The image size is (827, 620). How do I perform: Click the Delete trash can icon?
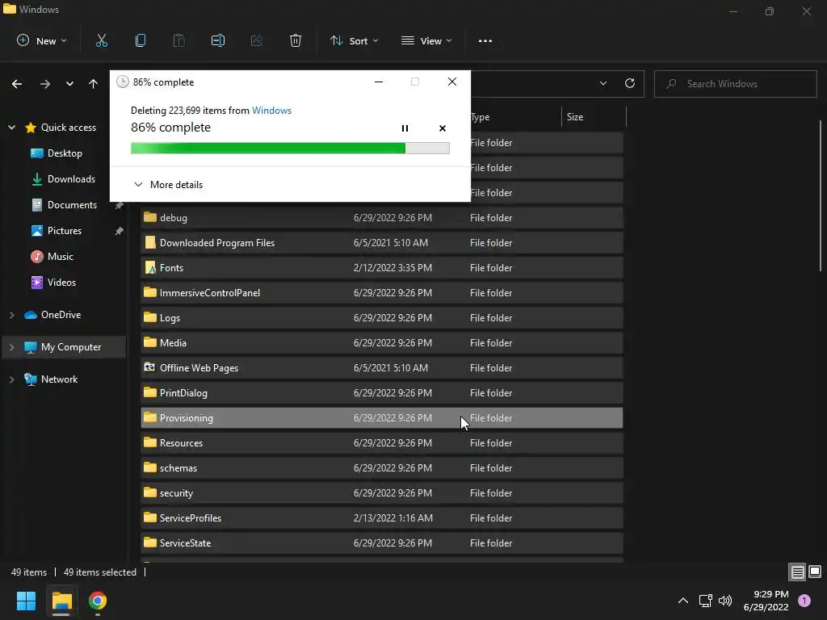pyautogui.click(x=296, y=40)
